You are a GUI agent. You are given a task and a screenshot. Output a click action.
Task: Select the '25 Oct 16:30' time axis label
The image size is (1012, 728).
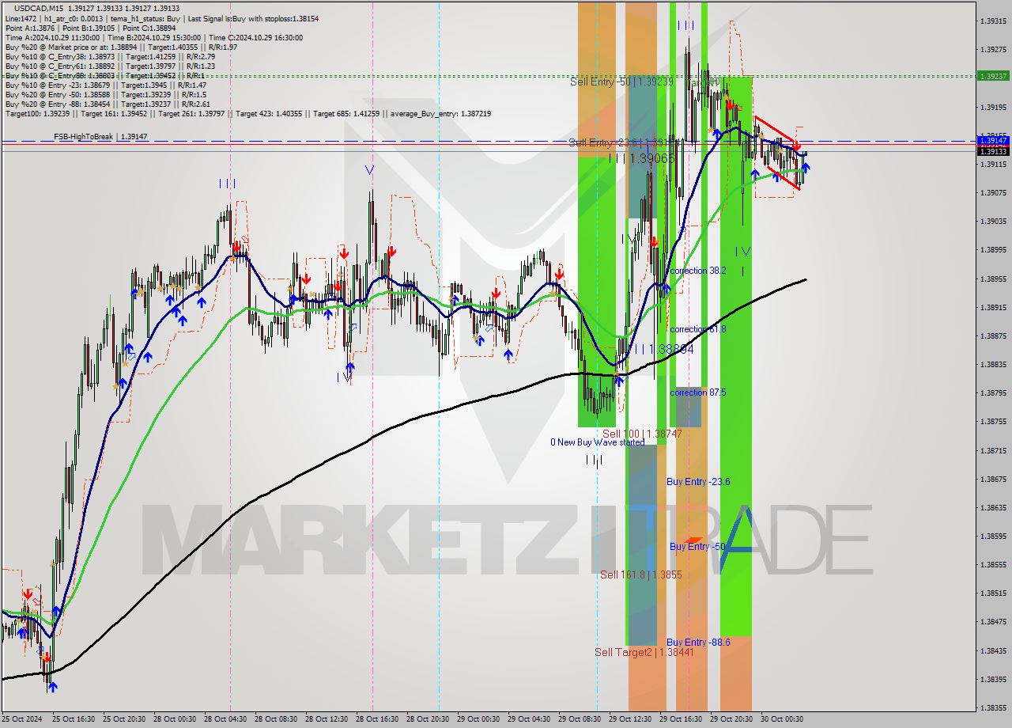[73, 719]
